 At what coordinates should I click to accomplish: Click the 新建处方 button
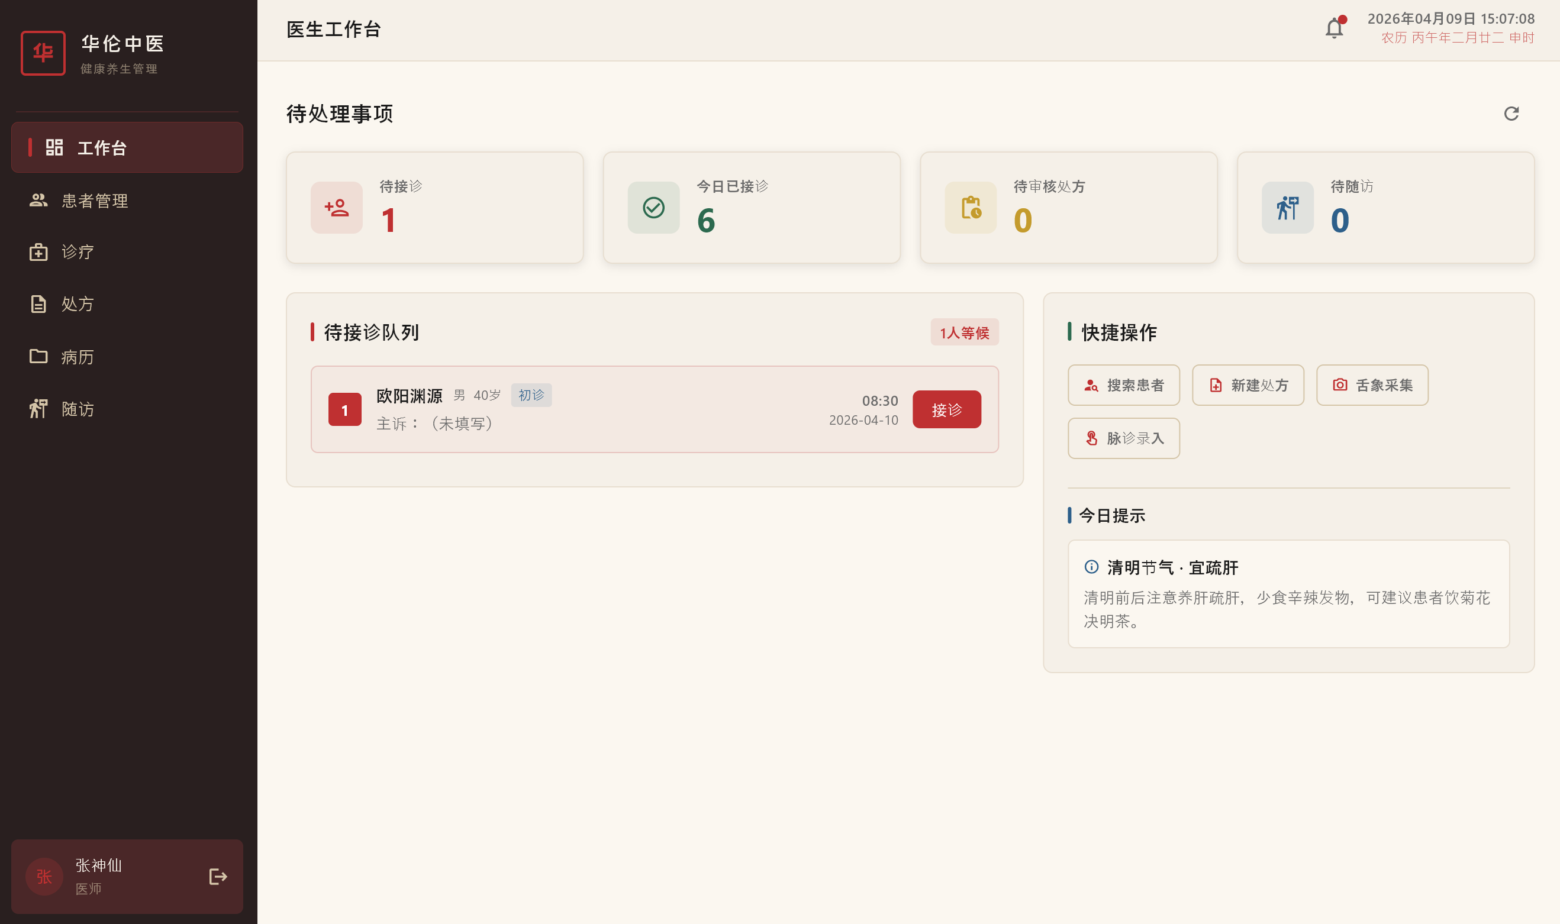pos(1248,386)
